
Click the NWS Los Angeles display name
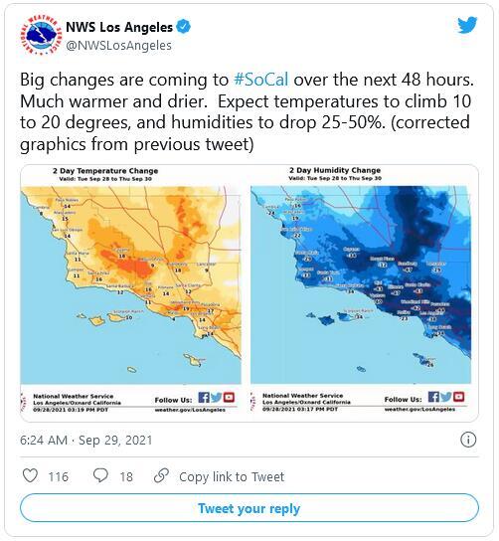point(119,27)
